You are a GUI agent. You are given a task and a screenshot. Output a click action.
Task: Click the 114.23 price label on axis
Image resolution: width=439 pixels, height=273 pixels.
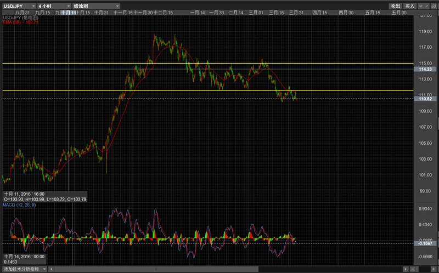click(x=425, y=69)
